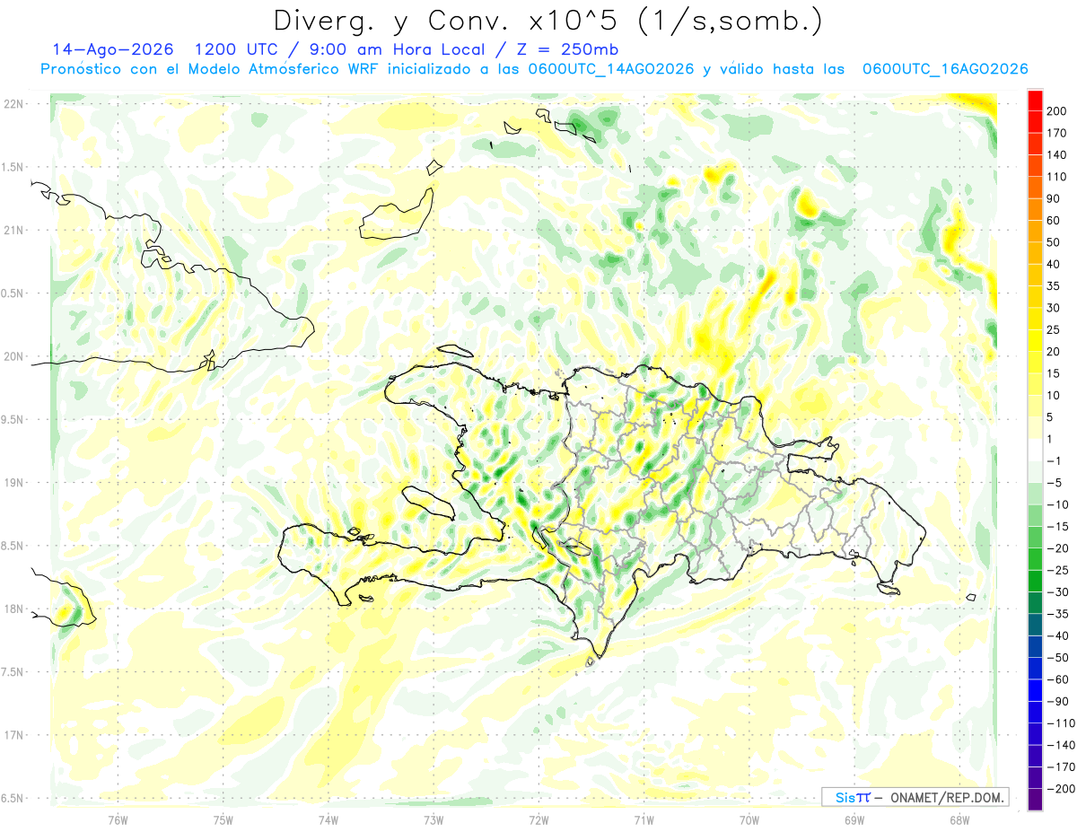The height and width of the screenshot is (832, 1077).
Task: Click the '20N' latitude label
Action: tap(13, 356)
